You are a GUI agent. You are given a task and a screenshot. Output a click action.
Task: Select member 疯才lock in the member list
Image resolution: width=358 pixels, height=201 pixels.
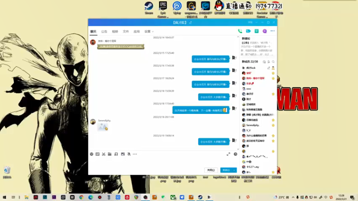click(x=258, y=68)
